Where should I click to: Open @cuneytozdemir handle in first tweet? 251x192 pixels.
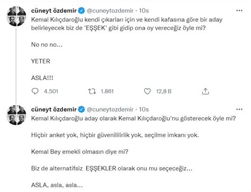110,11
